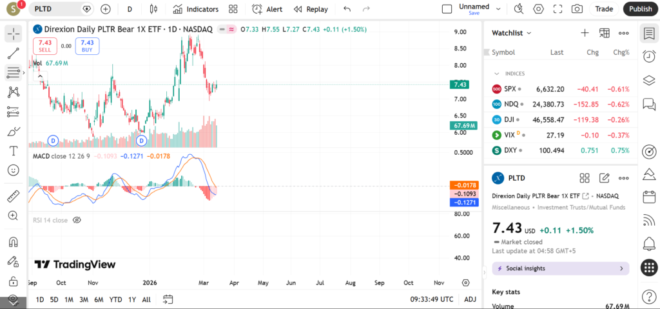Open Social insights link
Screen dimensions: 660x309
(x=560, y=268)
